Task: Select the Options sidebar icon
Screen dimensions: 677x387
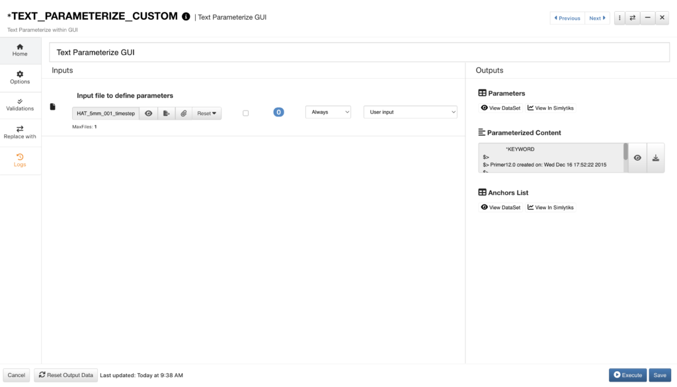Action: [20, 77]
